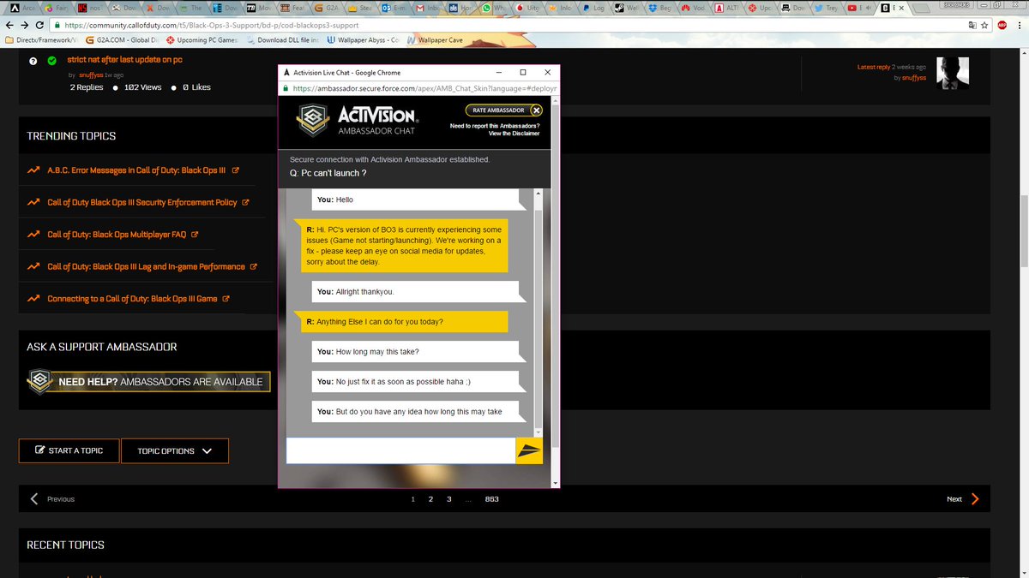Open the strict nat after last update topic
1029x578 pixels.
click(x=125, y=60)
